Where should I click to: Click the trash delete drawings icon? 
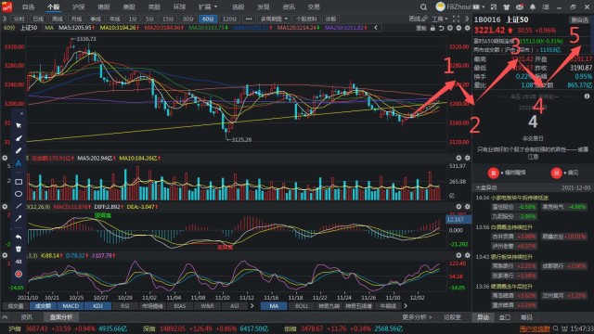[x=19, y=249]
